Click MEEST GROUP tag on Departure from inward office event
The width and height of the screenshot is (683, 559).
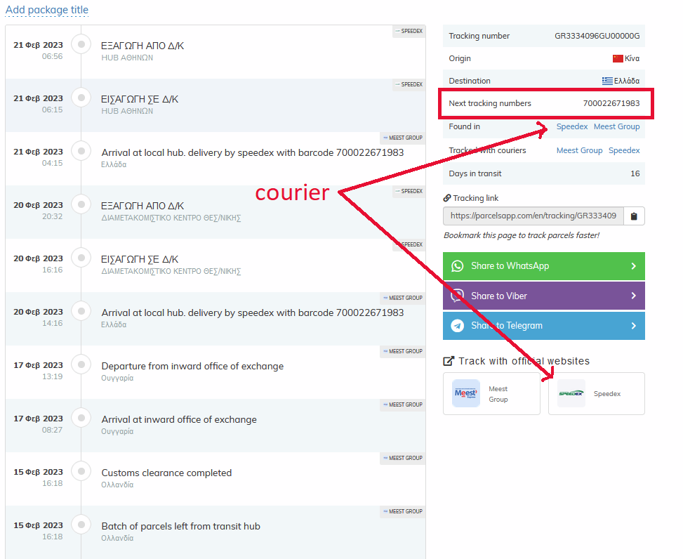pyautogui.click(x=402, y=352)
